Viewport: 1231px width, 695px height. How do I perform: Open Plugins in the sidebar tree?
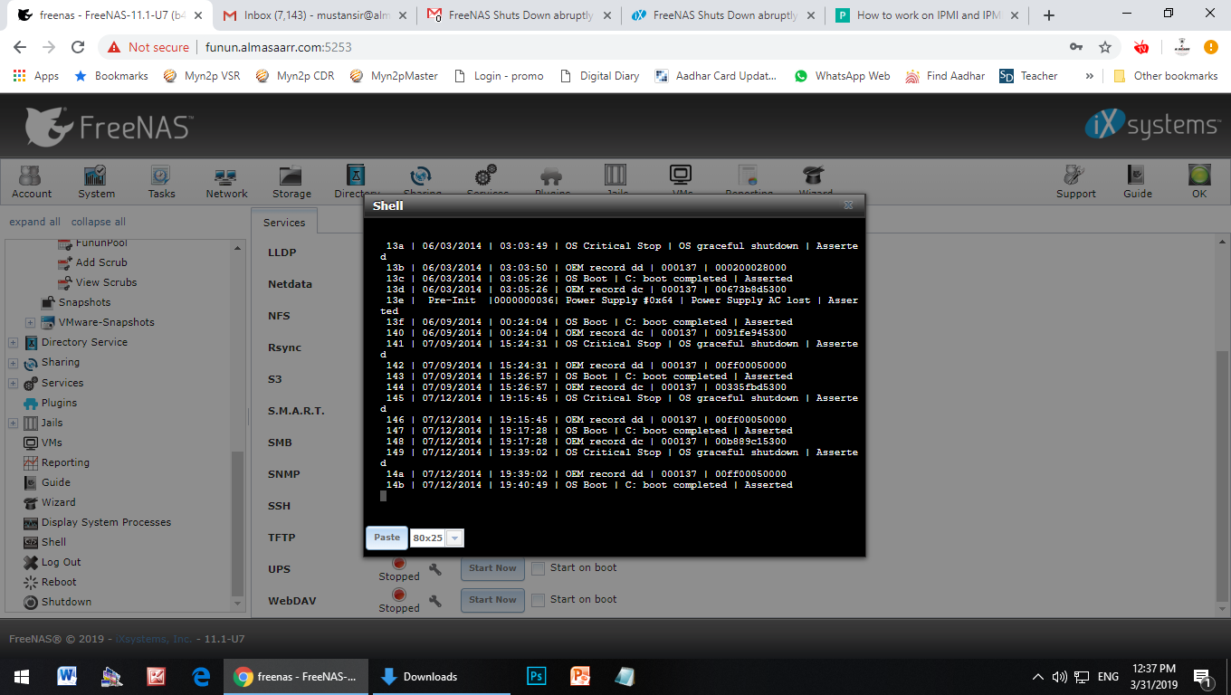pos(59,403)
